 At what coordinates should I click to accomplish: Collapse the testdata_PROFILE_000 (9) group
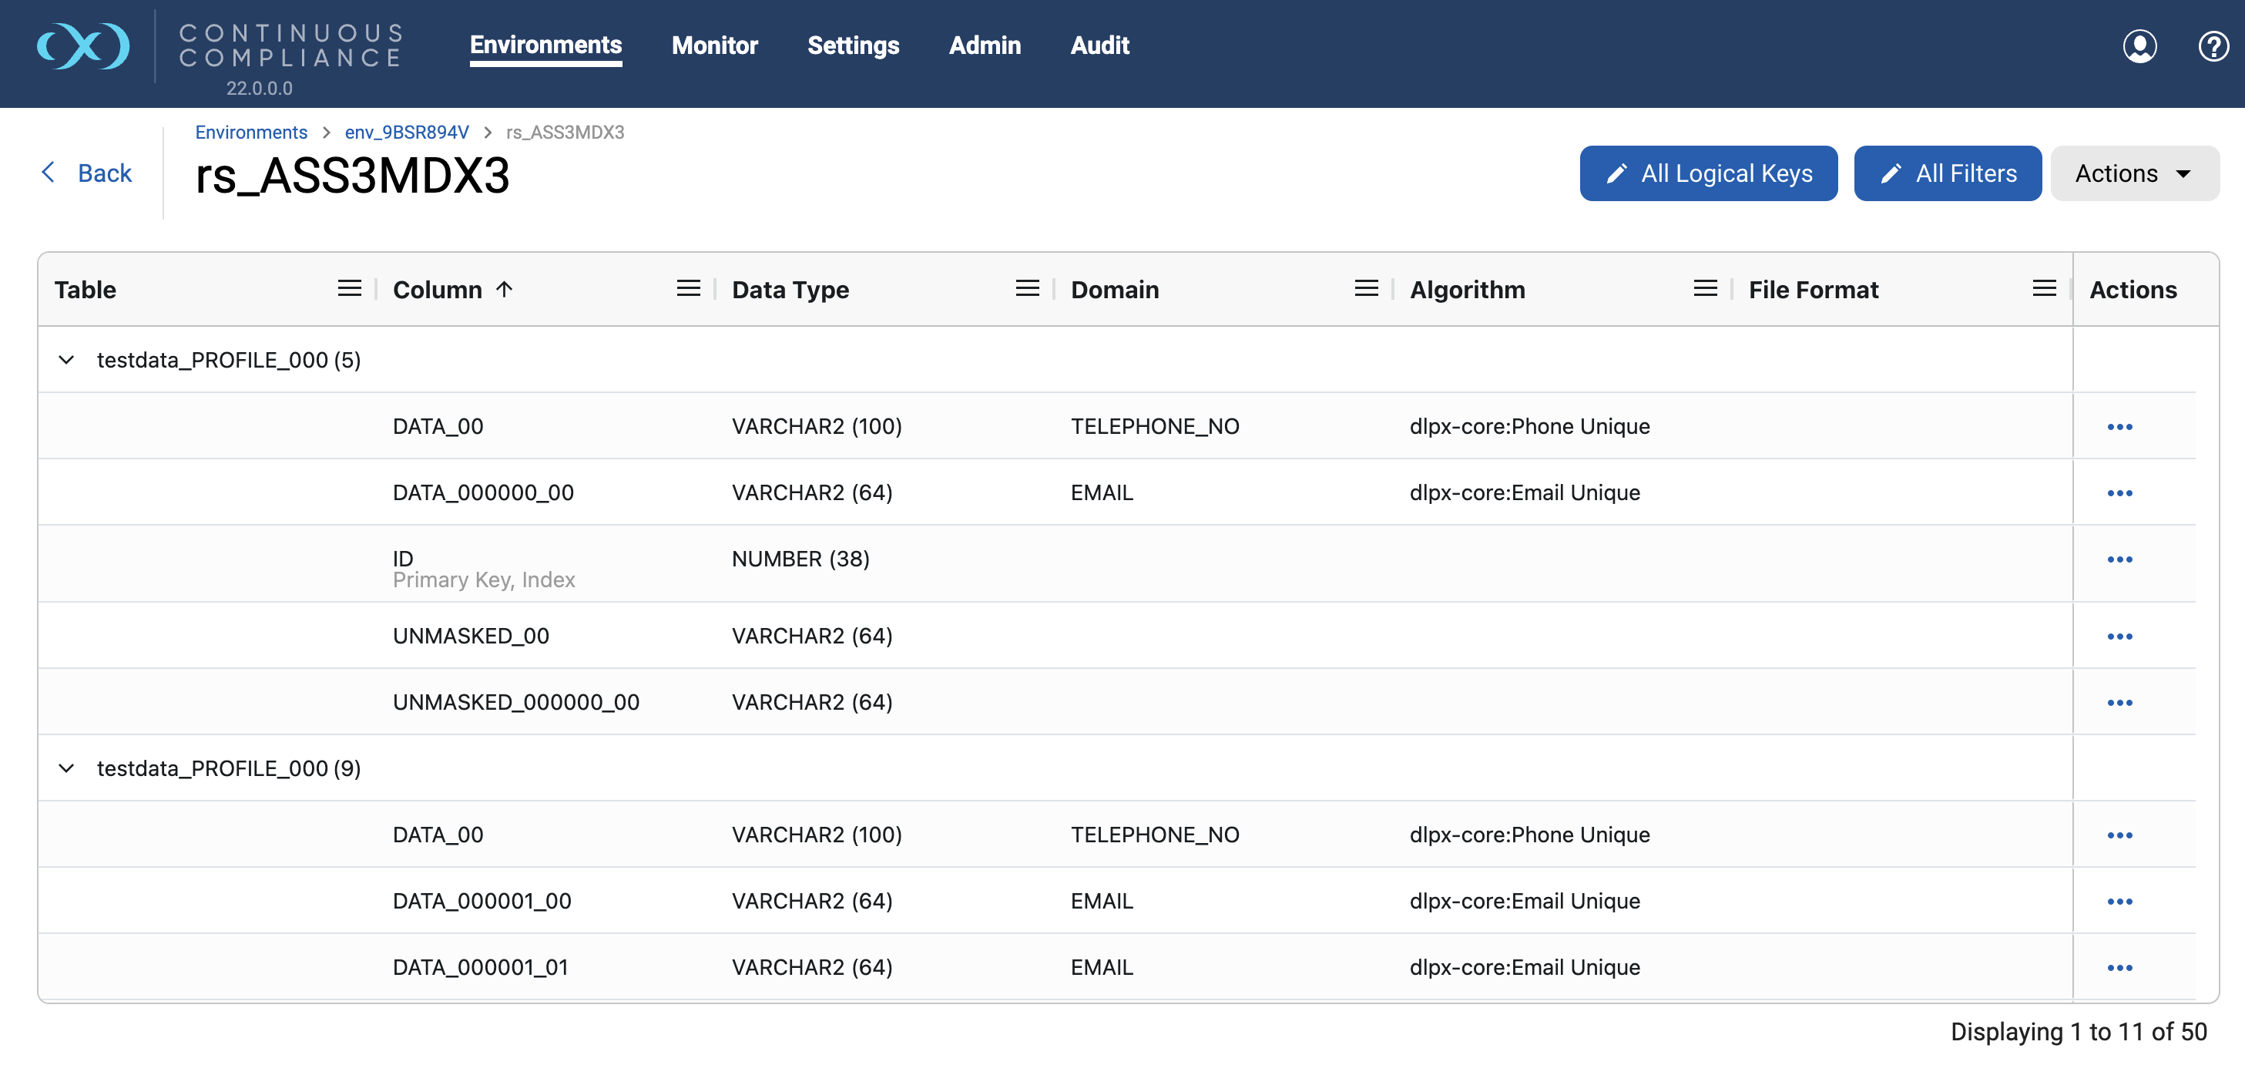66,768
